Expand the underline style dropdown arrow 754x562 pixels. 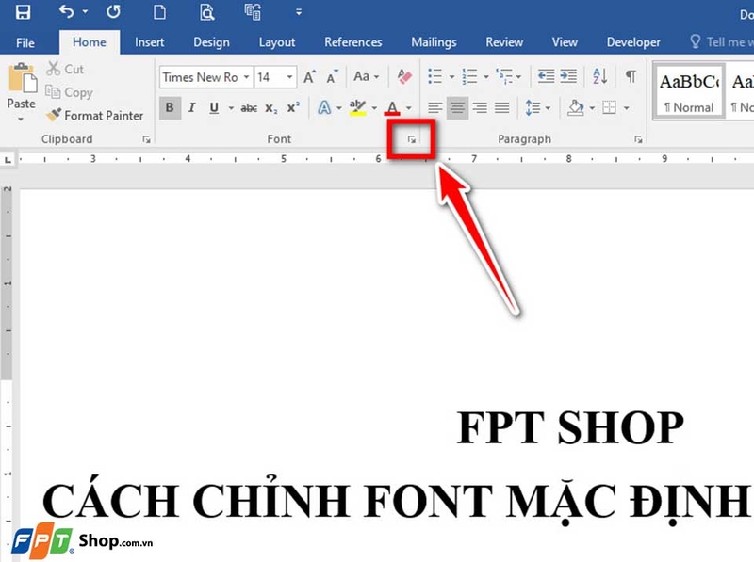click(x=231, y=108)
